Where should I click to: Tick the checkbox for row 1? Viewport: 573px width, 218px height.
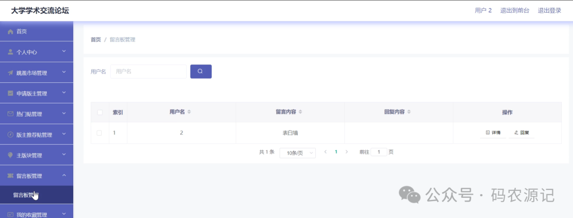[99, 133]
